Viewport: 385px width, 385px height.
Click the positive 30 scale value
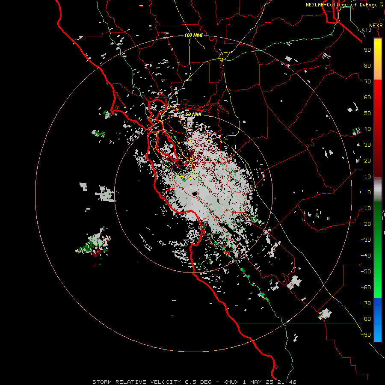coord(367,145)
